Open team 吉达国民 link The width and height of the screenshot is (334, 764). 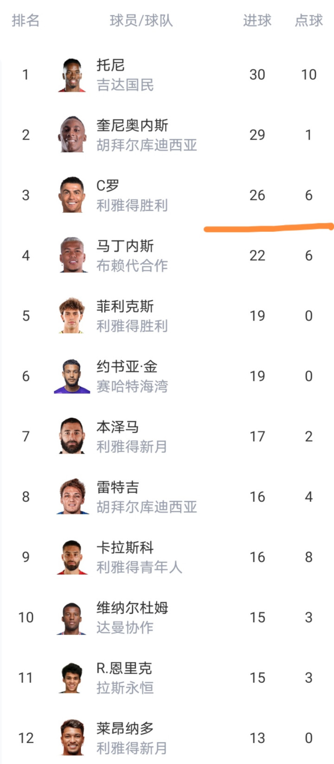click(125, 85)
